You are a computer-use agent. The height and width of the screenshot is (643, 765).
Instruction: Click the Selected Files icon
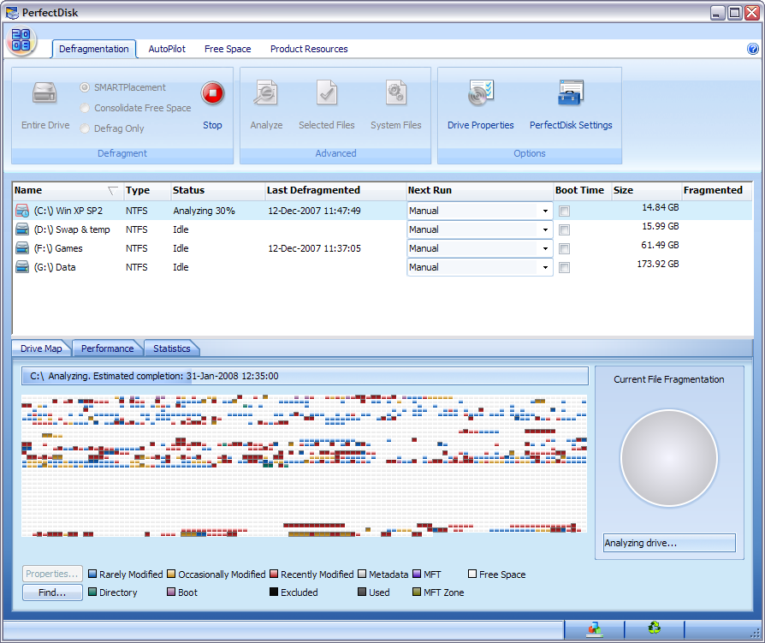point(326,93)
